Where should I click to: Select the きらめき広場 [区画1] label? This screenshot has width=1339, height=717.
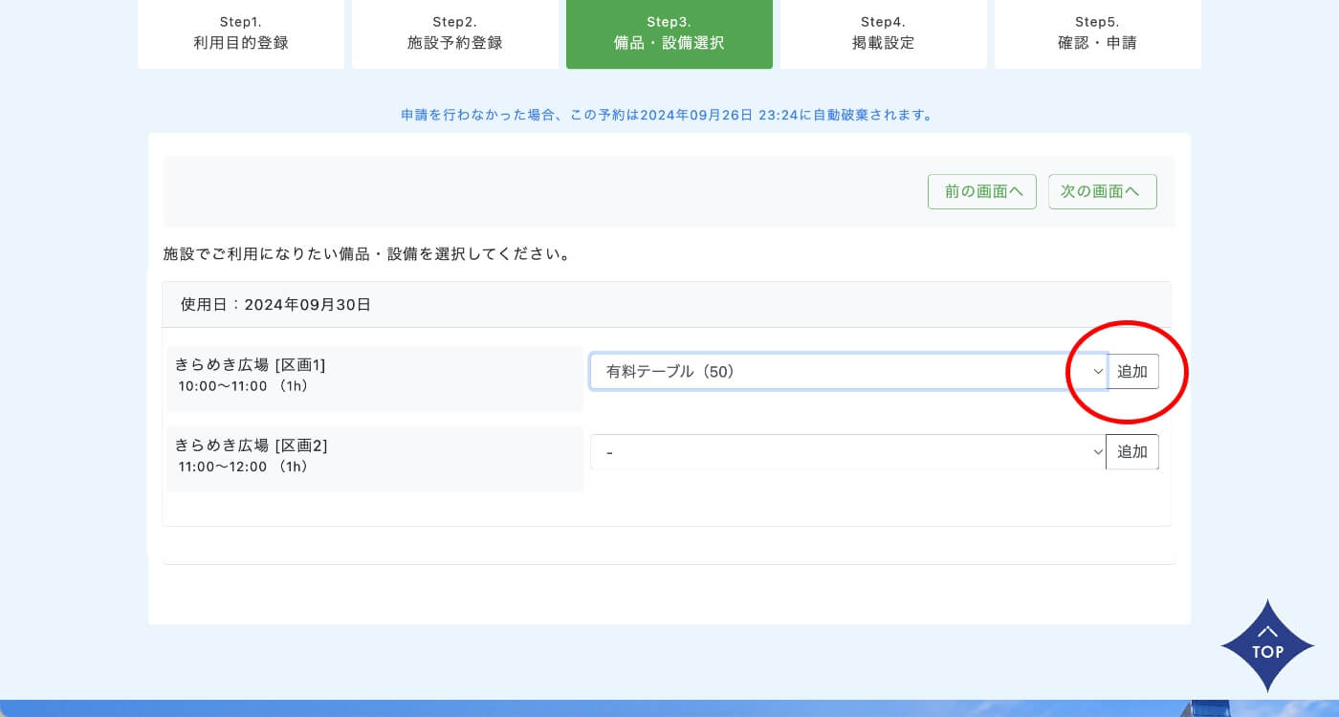pos(251,364)
